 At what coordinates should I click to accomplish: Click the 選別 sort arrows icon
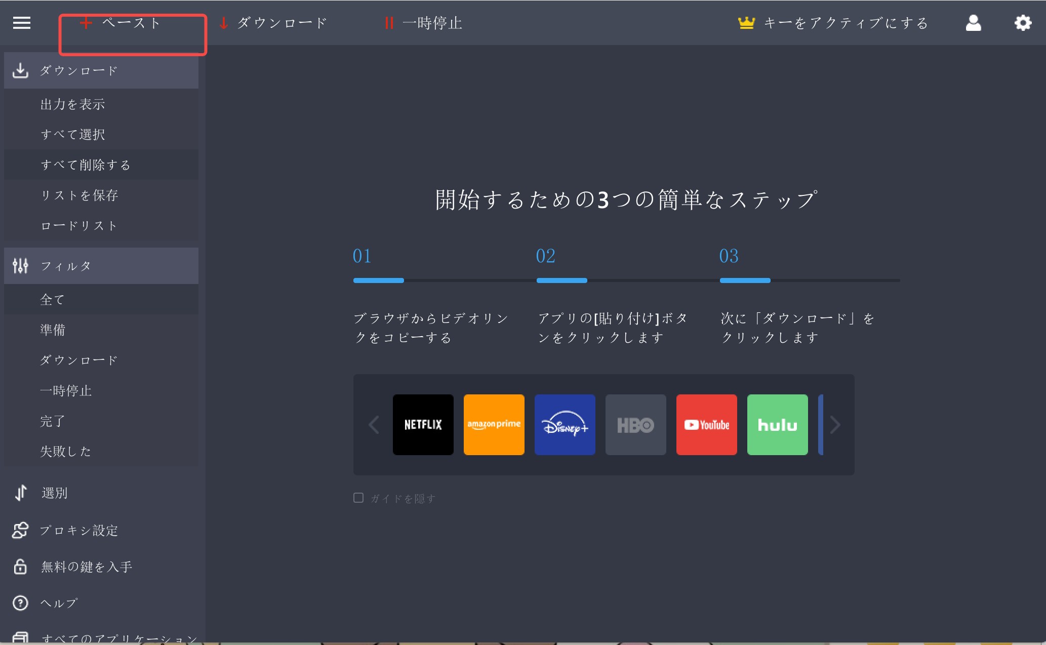tap(21, 493)
